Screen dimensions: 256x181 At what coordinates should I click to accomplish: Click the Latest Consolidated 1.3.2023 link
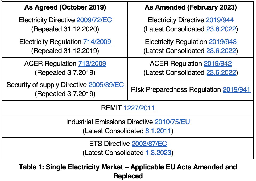click(x=158, y=153)
